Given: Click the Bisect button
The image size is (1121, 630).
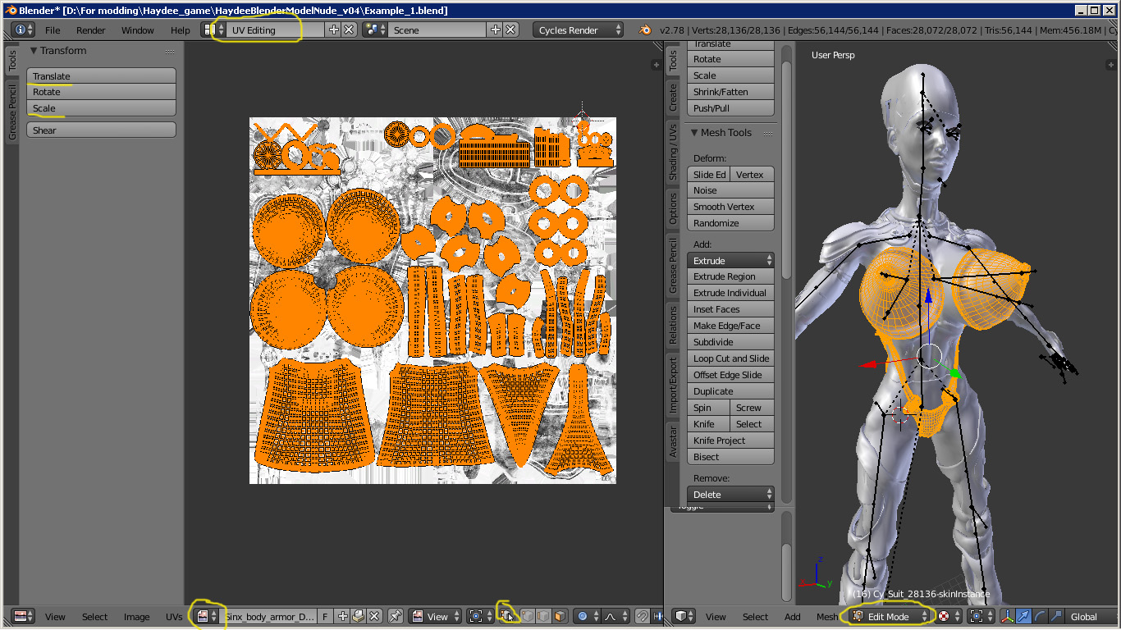Looking at the screenshot, I should (x=730, y=457).
